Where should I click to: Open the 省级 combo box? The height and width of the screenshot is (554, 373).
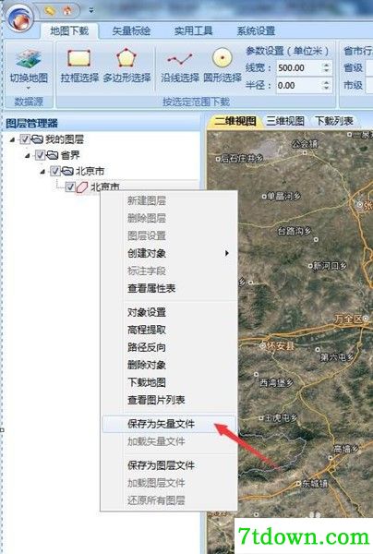click(369, 67)
